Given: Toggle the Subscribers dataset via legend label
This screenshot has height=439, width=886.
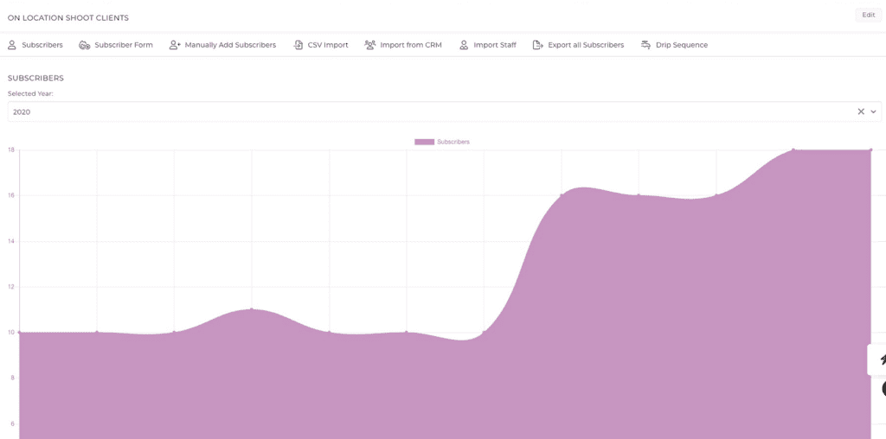Looking at the screenshot, I should pyautogui.click(x=453, y=142).
